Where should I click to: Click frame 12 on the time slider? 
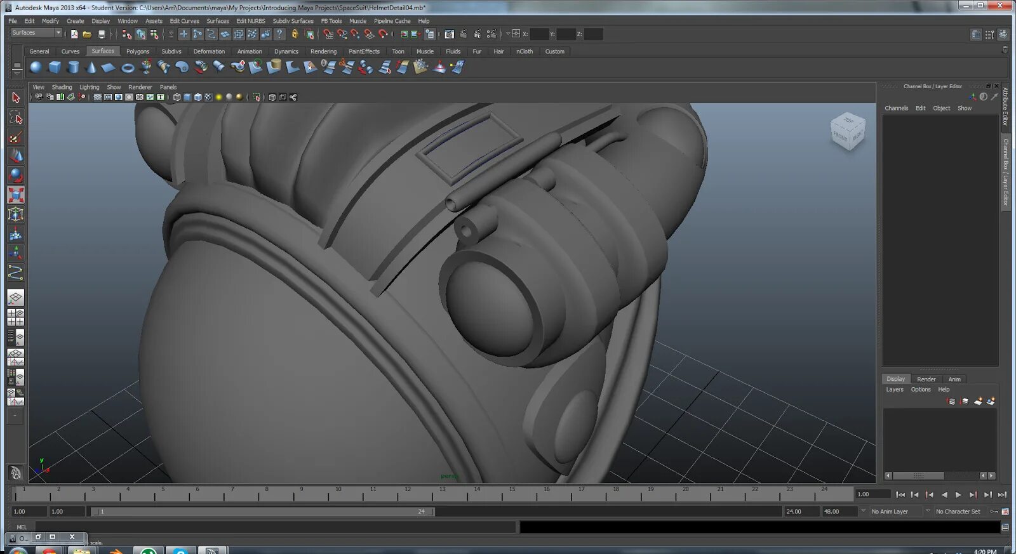pyautogui.click(x=408, y=493)
